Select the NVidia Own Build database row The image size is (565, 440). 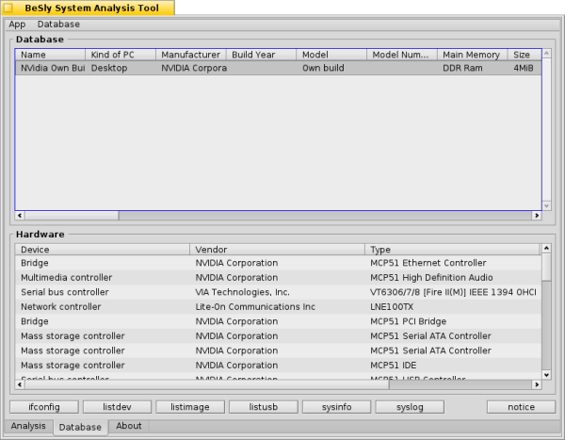point(188,69)
